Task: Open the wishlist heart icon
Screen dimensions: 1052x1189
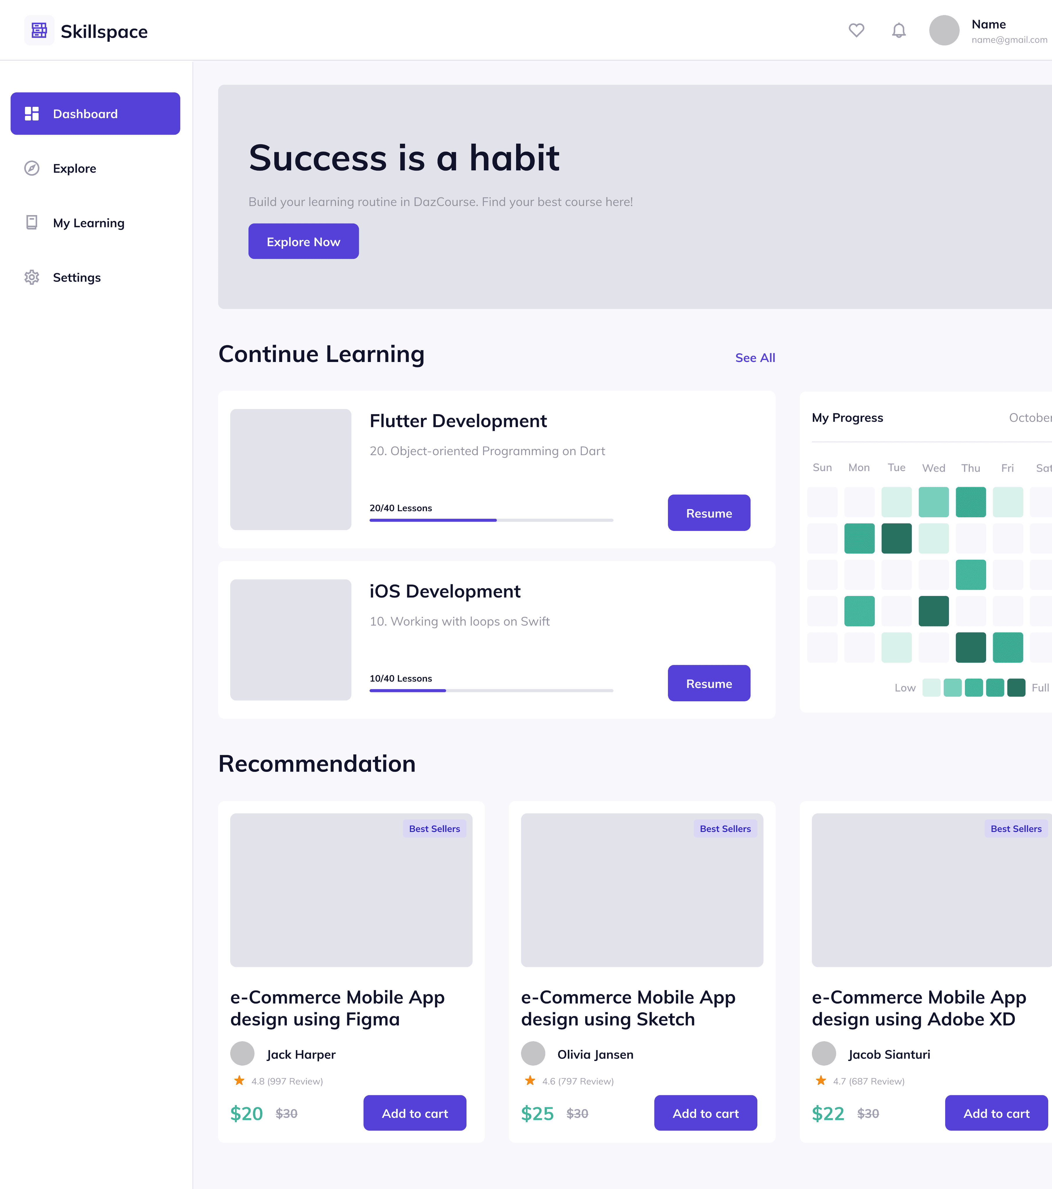Action: [856, 30]
